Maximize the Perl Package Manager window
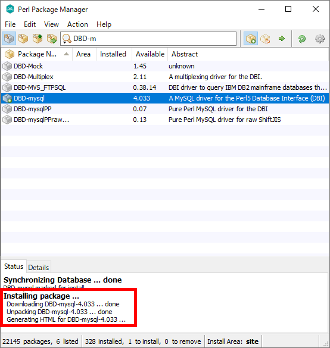This screenshot has height=348, width=330. click(288, 9)
